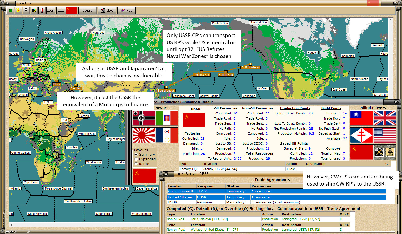Close the Global Map window
This screenshot has height=234, width=402.
pos(107,11)
